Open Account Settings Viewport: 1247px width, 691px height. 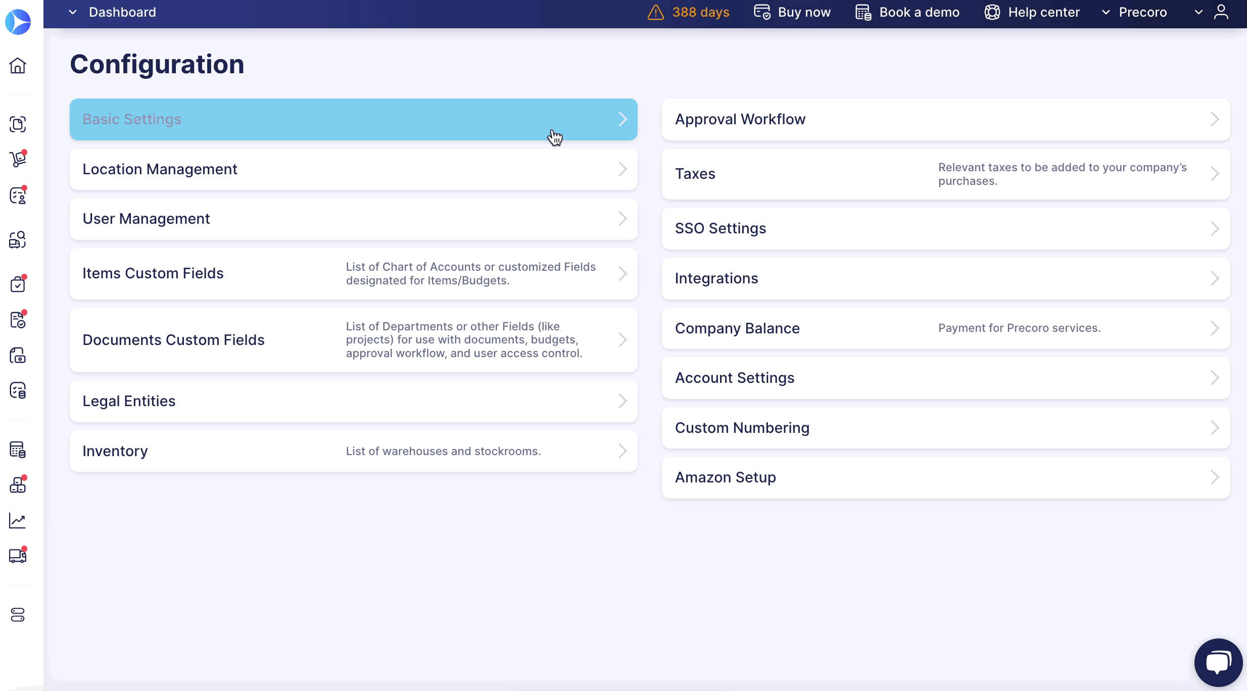click(x=946, y=378)
